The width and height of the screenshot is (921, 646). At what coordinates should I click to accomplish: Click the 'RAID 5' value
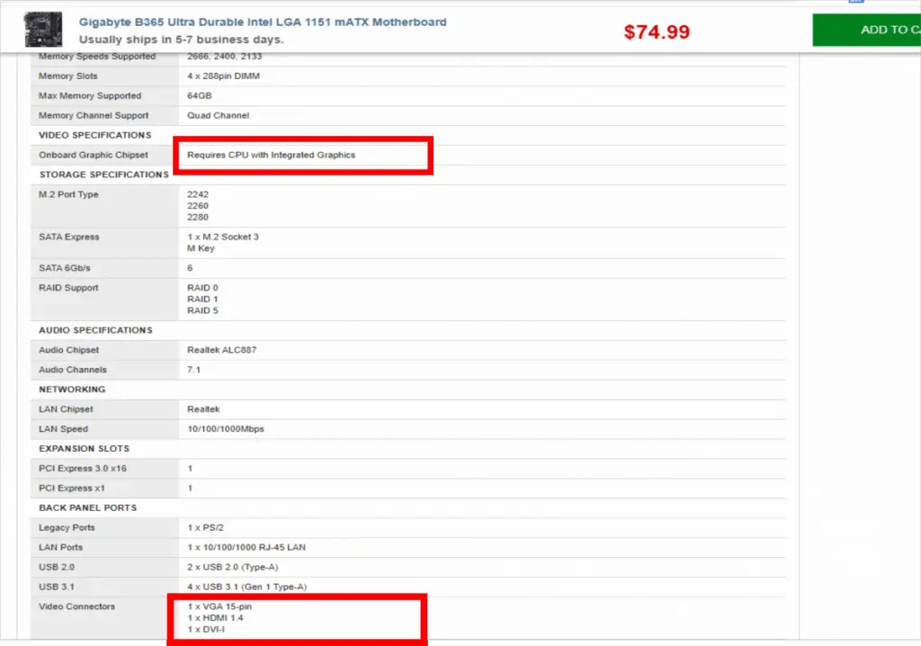pos(202,310)
